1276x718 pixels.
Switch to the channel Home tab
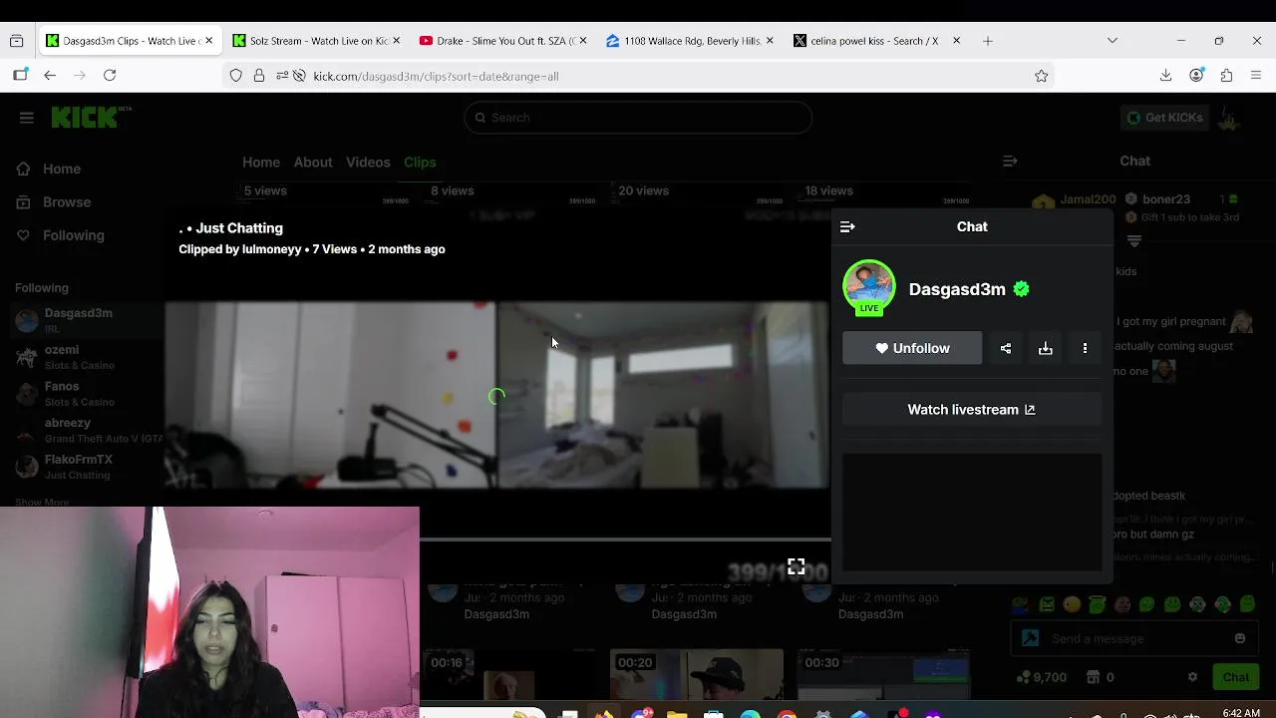[x=261, y=163]
